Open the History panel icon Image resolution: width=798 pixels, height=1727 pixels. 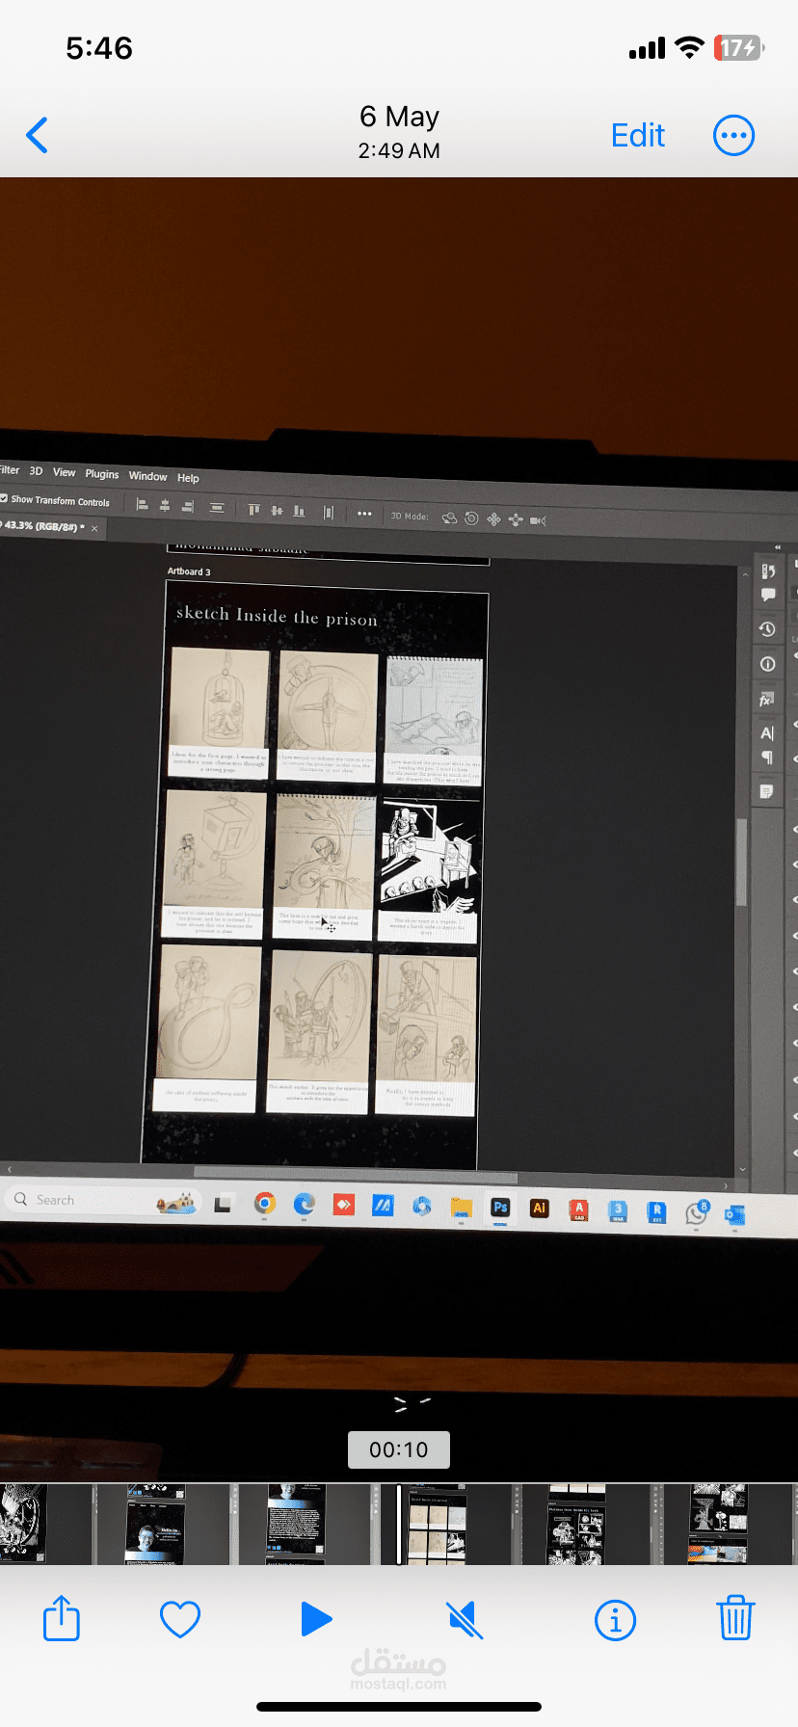tap(768, 571)
